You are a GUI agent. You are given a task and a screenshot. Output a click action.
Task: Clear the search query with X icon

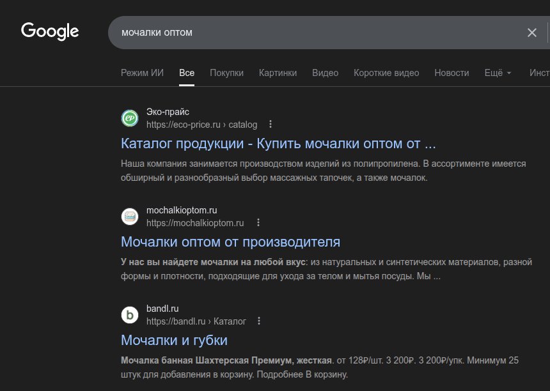pos(531,33)
